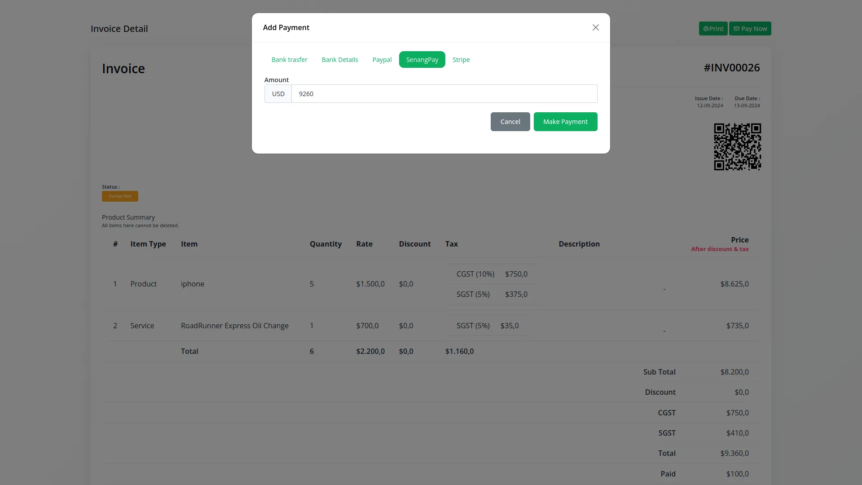Screen dimensions: 862x485
Task: Click the Partialy Paid status badge
Action: (120, 196)
